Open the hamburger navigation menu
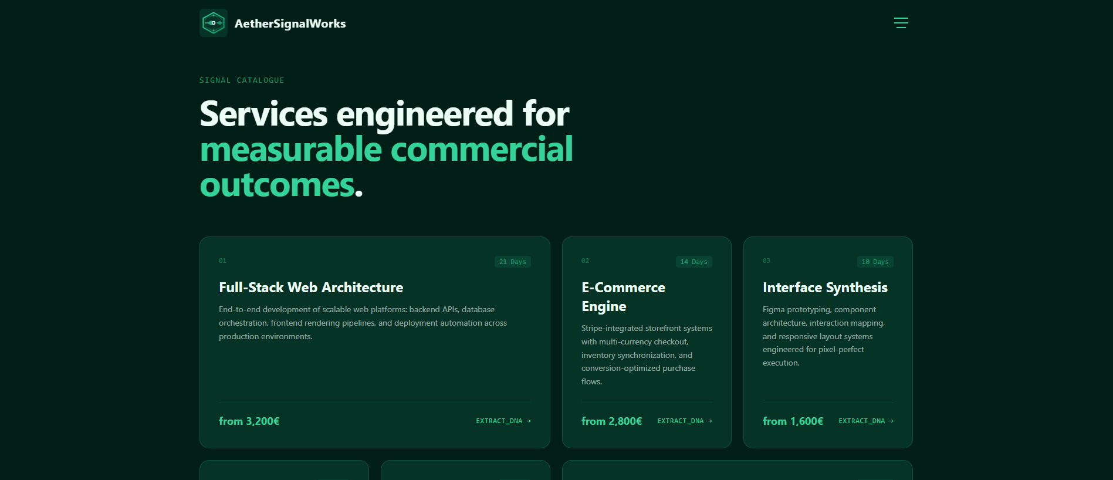The height and width of the screenshot is (480, 1113). tap(901, 23)
